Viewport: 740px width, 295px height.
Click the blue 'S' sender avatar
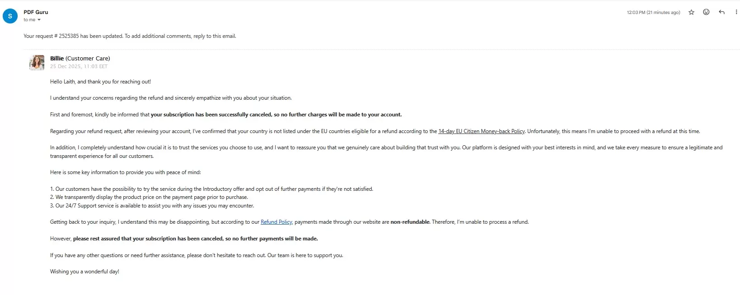[x=10, y=16]
